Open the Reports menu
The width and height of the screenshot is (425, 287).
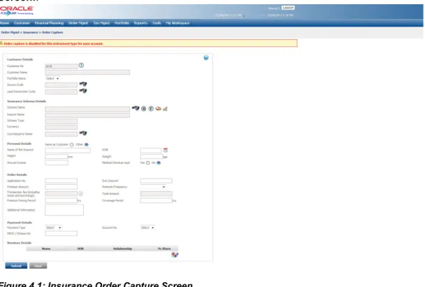pos(141,23)
